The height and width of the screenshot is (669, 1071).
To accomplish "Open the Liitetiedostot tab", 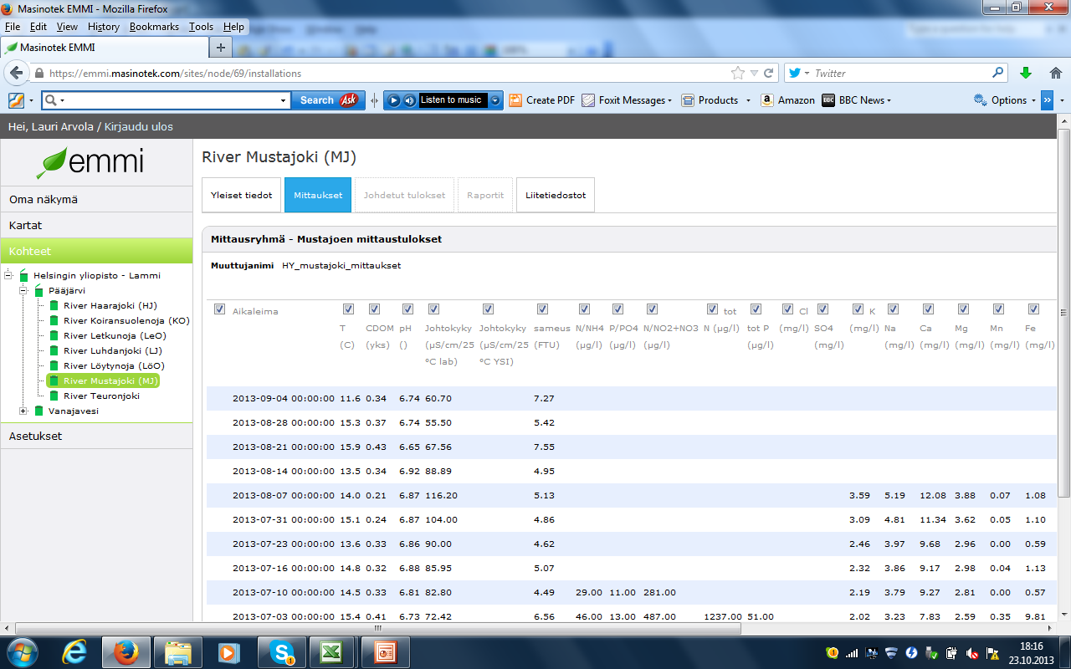I will click(x=556, y=195).
